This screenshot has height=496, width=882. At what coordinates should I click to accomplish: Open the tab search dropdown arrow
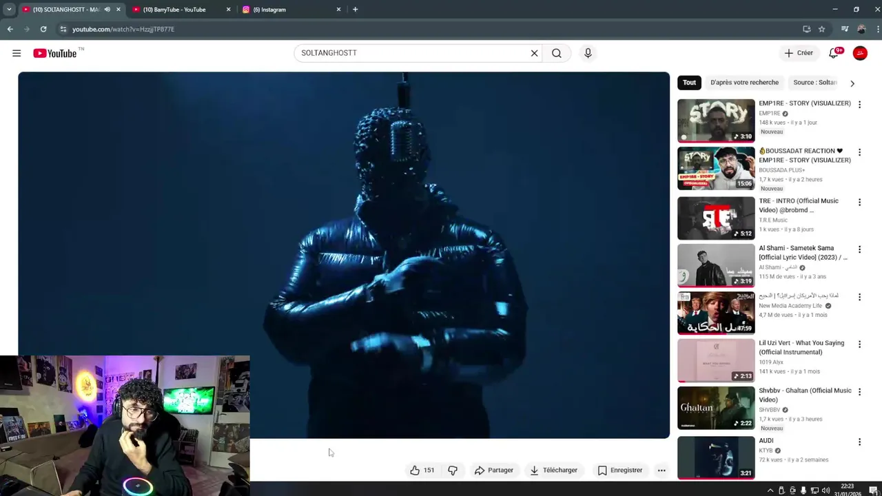(x=9, y=10)
